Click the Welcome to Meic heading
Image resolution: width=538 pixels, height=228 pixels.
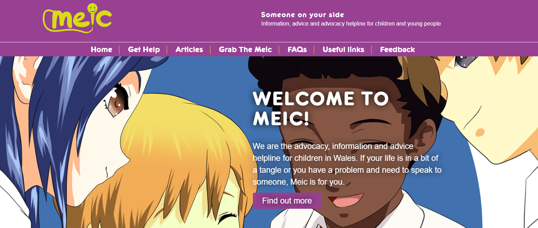320,109
